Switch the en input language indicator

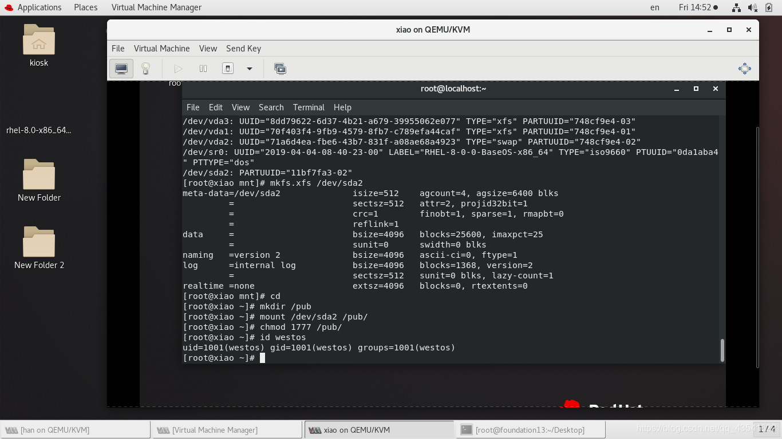654,7
